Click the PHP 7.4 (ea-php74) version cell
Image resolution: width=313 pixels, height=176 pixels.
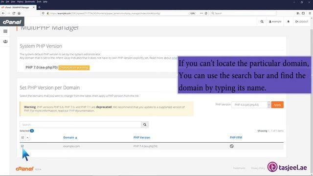(145, 146)
